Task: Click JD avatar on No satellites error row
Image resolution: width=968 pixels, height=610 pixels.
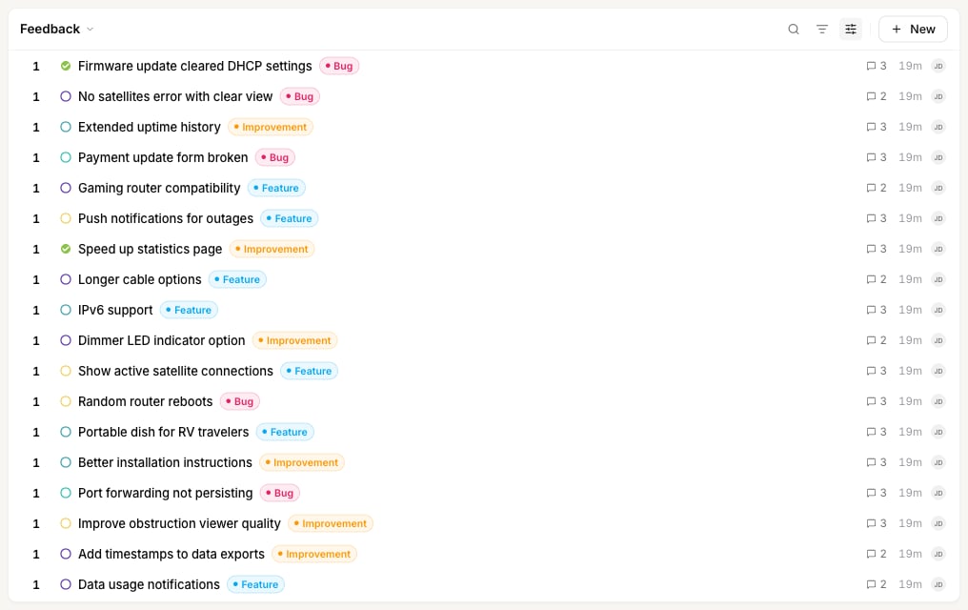Action: (938, 96)
